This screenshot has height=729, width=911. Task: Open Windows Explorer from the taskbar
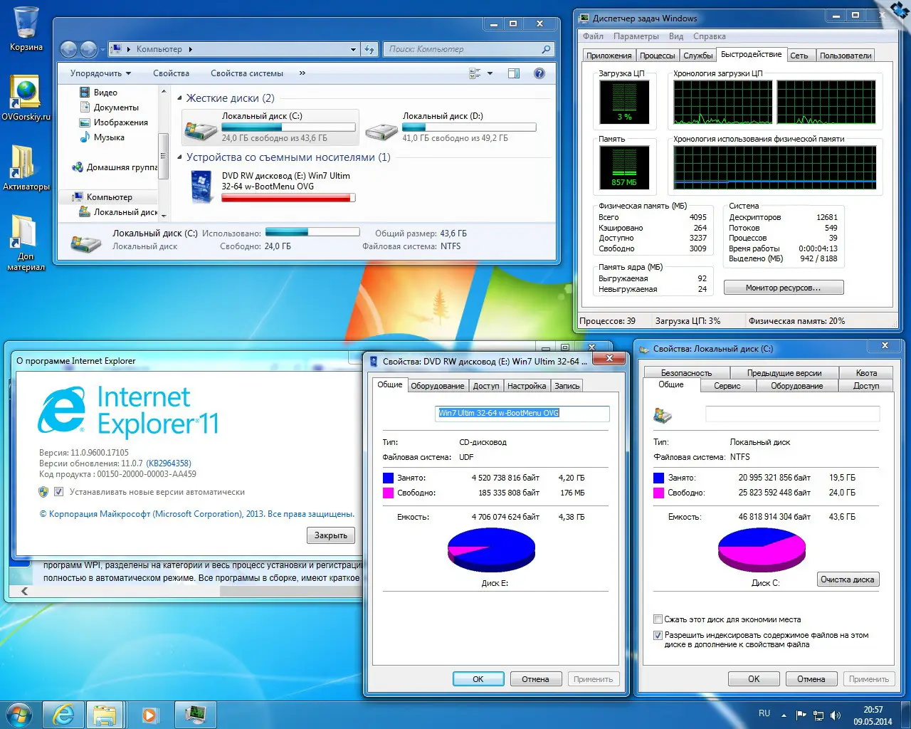pos(105,714)
